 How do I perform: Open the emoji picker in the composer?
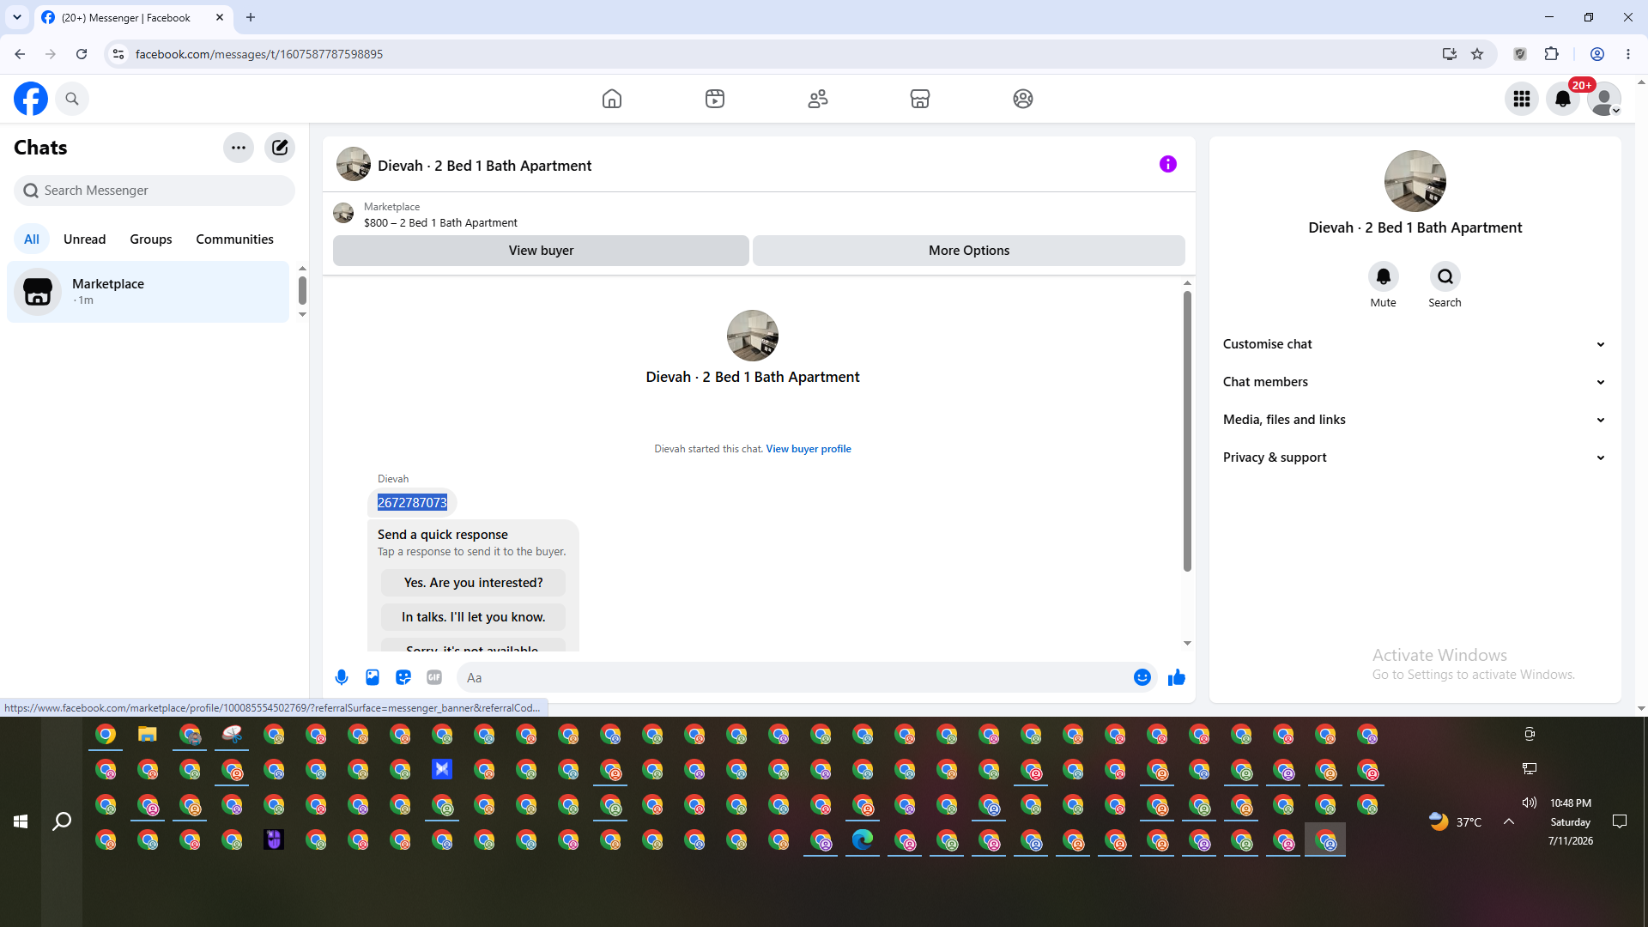(1142, 678)
